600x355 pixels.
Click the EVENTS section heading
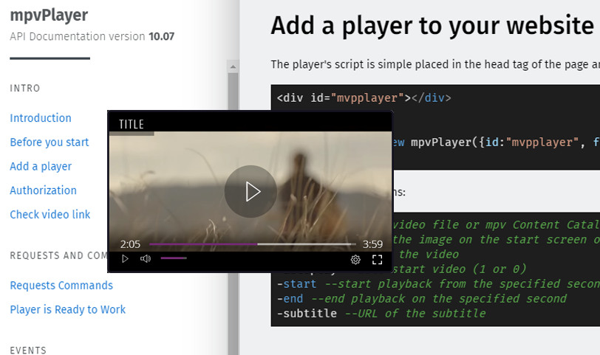28,351
